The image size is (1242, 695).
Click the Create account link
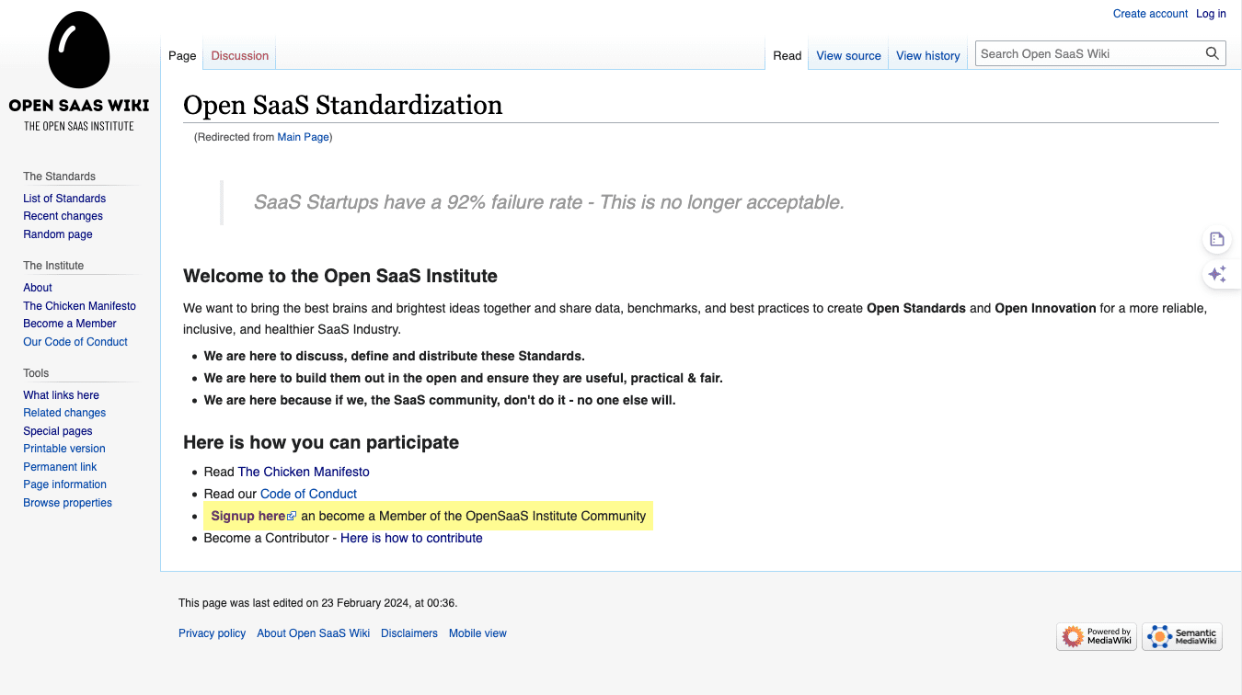[x=1150, y=14]
